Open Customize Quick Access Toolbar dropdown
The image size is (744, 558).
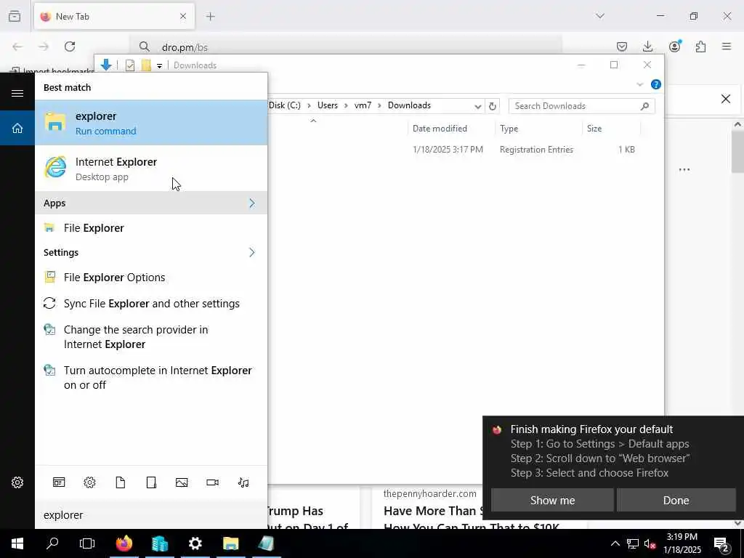pos(159,65)
